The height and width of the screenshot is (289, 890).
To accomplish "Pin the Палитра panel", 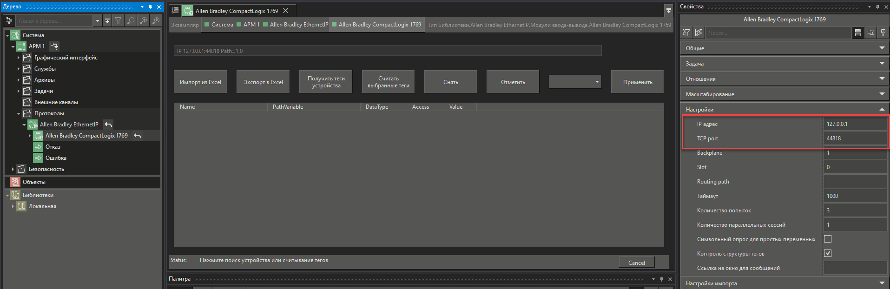I will 662,279.
